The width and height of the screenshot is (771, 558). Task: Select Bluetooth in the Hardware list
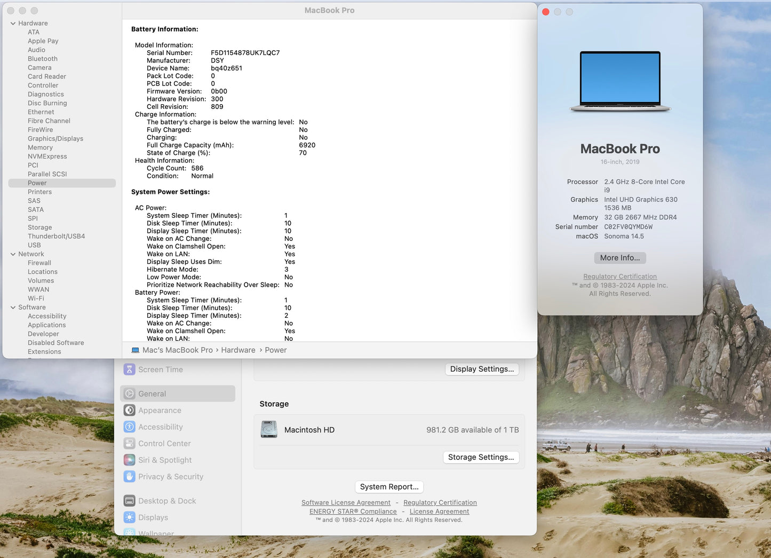point(42,59)
